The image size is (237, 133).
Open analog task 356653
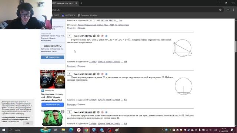tap(101, 62)
